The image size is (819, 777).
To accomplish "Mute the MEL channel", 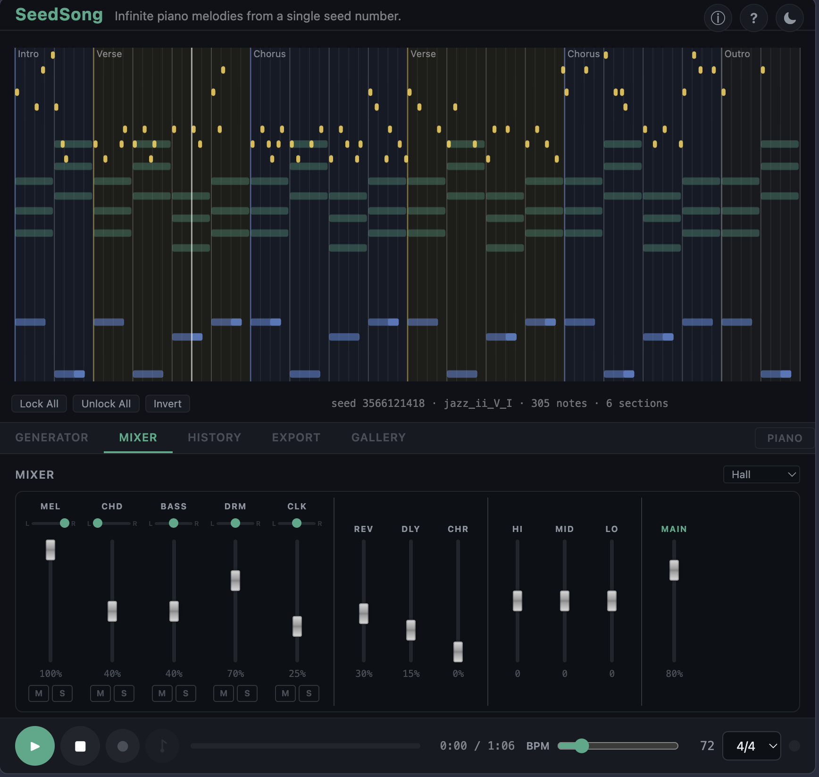I will (39, 693).
